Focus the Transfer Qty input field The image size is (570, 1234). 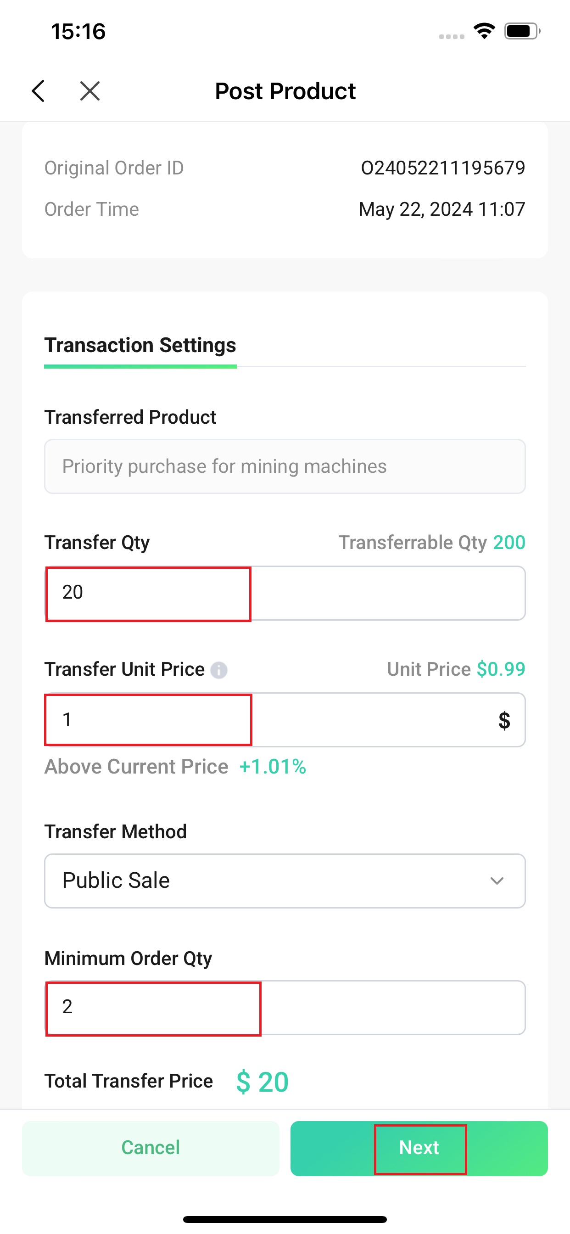point(285,593)
